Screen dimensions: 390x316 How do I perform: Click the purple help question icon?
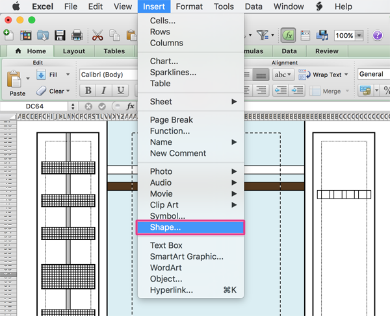[x=377, y=35]
